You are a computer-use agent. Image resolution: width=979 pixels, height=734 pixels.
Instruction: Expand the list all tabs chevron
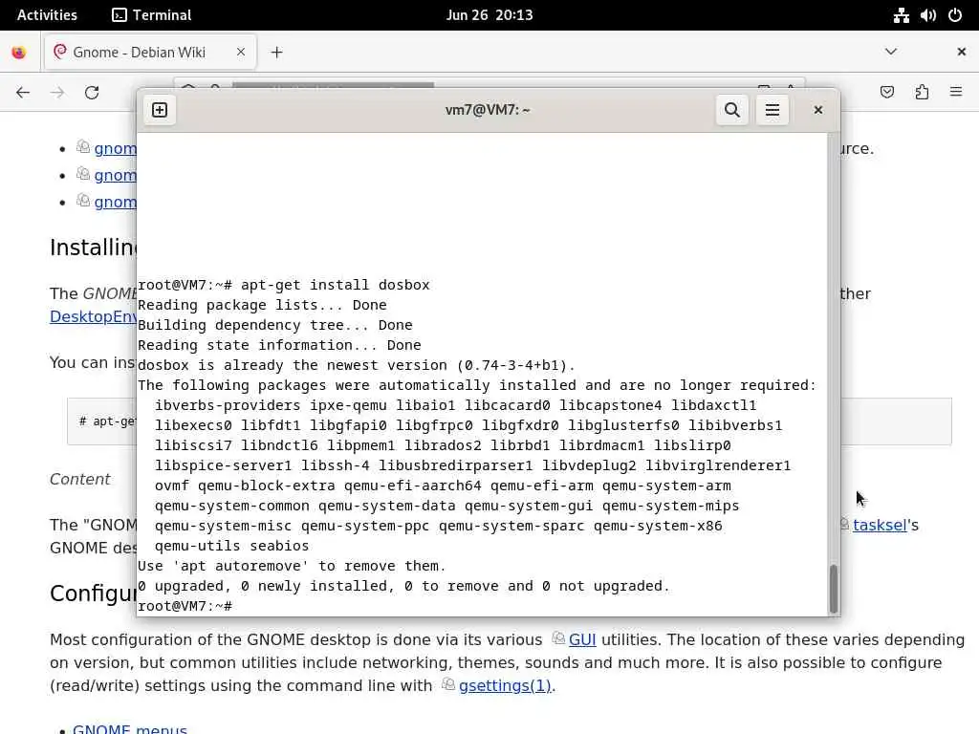point(891,52)
